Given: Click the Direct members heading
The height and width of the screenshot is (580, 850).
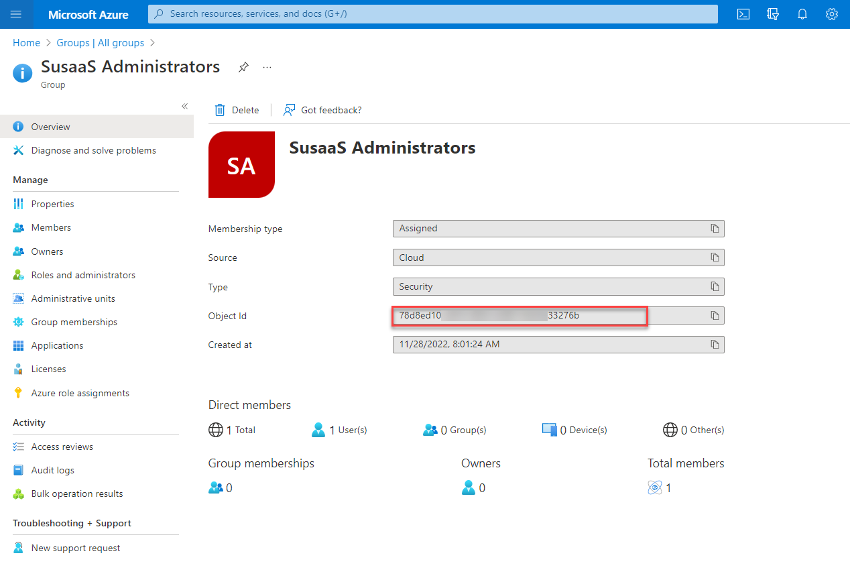Looking at the screenshot, I should click(249, 405).
